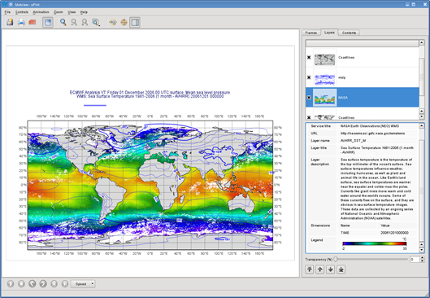Image resolution: width=430 pixels, height=298 pixels.
Task: Click layer list scroll down arrow
Action: tap(422, 116)
